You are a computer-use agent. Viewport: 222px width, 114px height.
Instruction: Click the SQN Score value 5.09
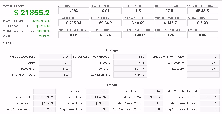[203, 35]
